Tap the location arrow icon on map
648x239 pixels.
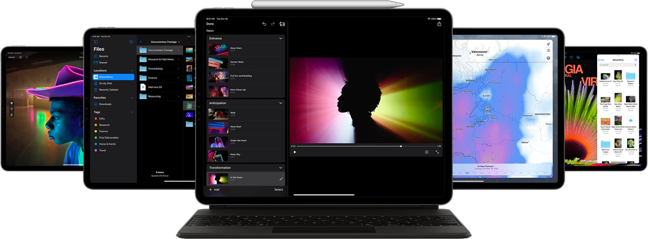[x=548, y=44]
